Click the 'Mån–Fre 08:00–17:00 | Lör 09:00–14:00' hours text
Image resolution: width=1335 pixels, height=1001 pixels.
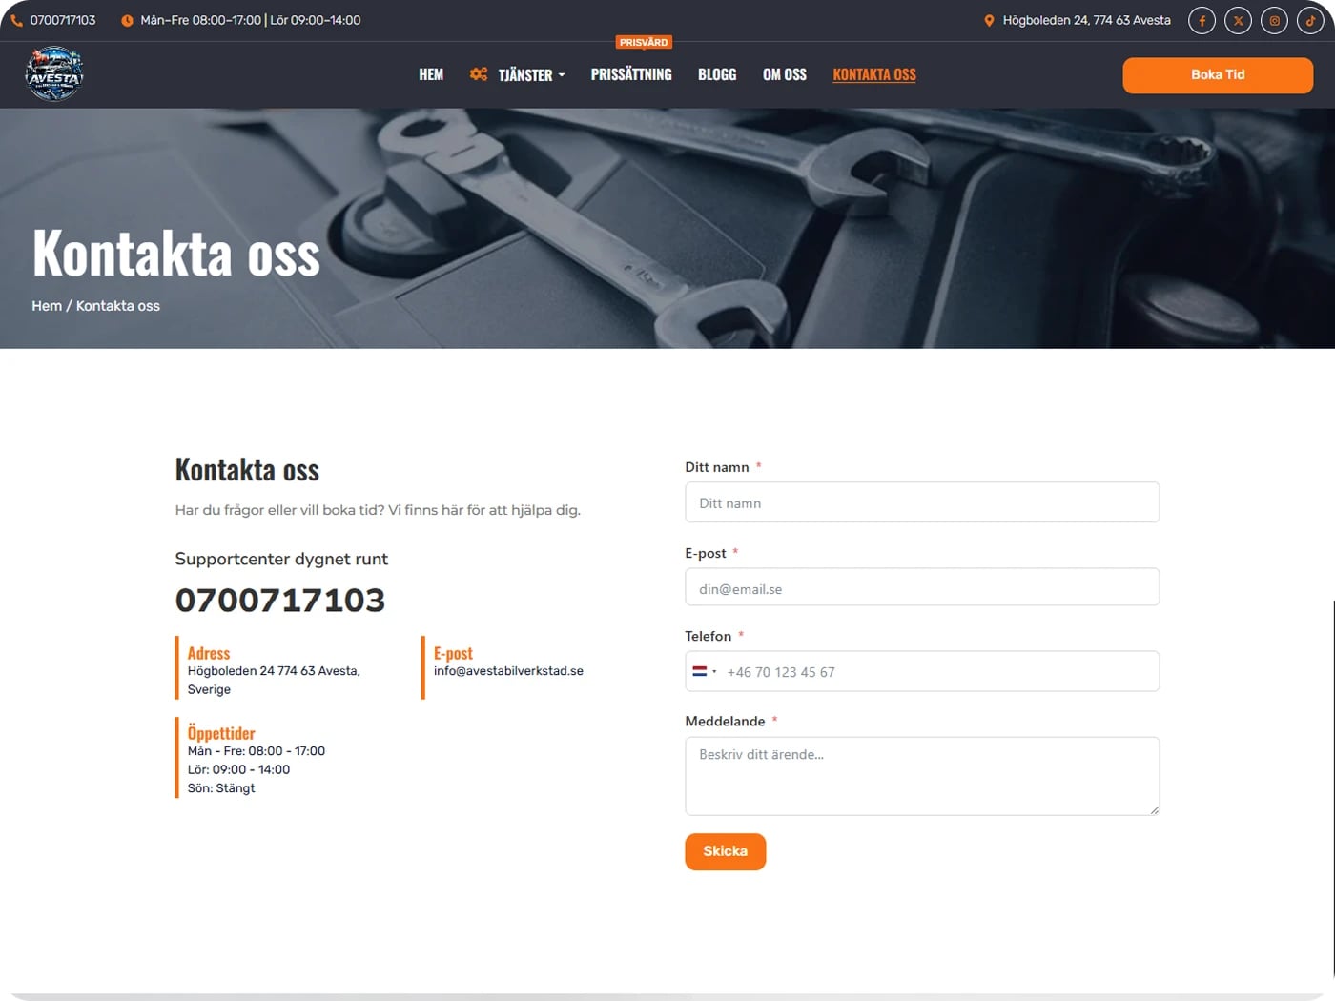pos(251,20)
